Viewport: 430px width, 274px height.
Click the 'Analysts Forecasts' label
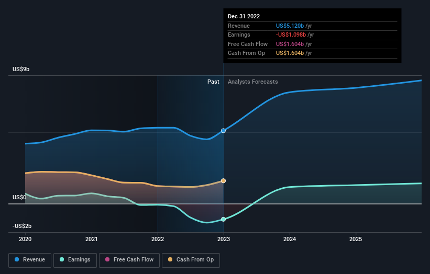[253, 82]
